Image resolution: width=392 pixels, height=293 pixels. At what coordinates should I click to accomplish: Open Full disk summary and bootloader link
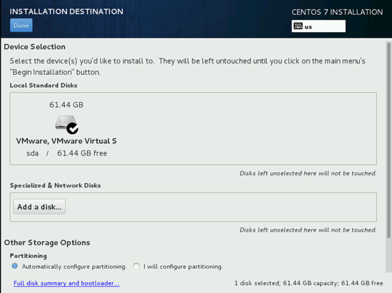point(66,283)
